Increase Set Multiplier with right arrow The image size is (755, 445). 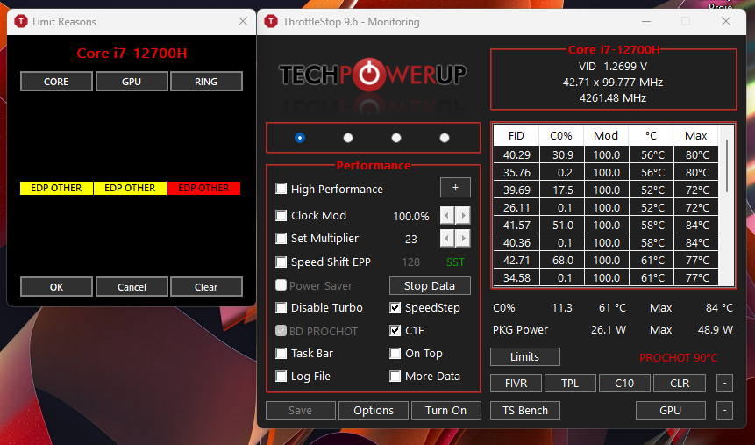point(463,238)
